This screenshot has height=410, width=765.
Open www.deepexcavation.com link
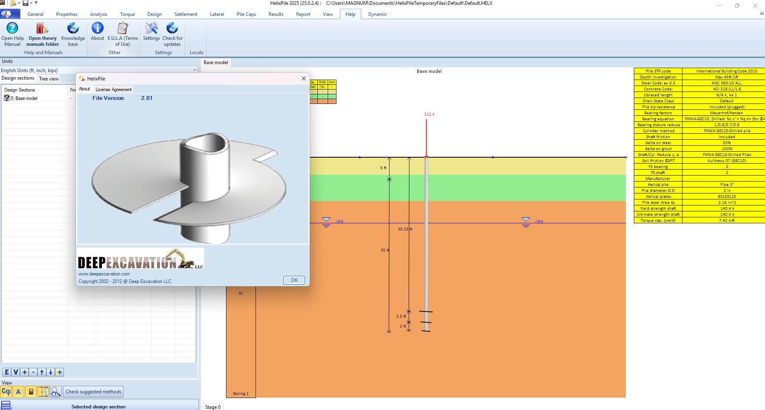click(104, 274)
